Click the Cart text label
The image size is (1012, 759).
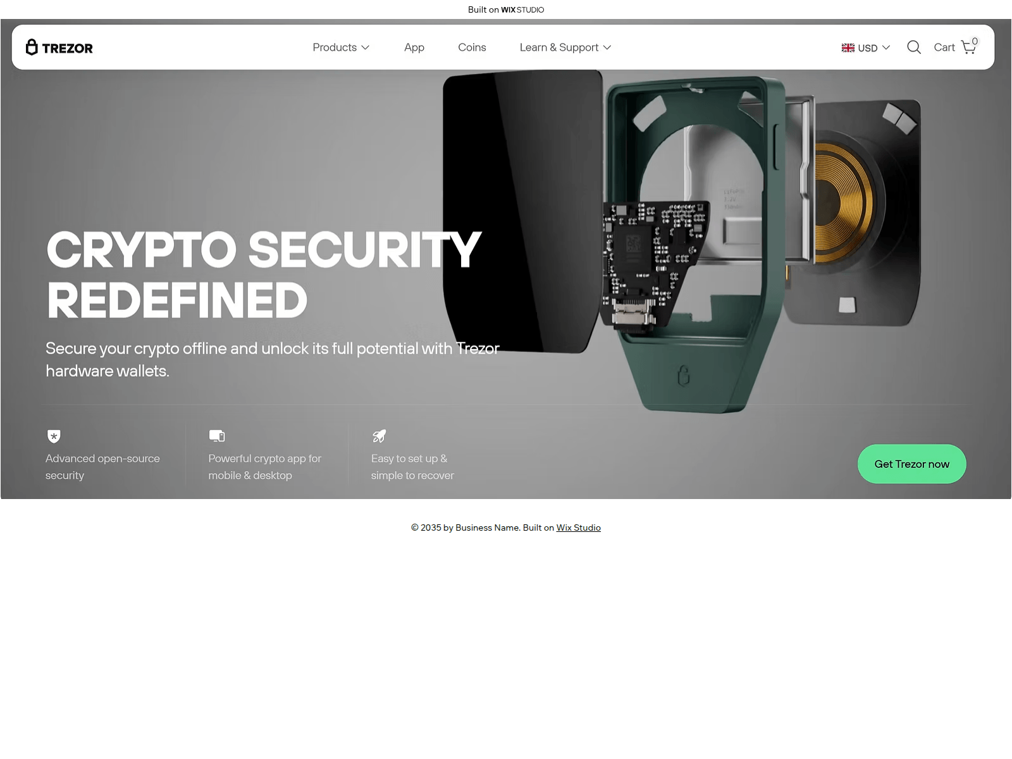click(x=944, y=47)
